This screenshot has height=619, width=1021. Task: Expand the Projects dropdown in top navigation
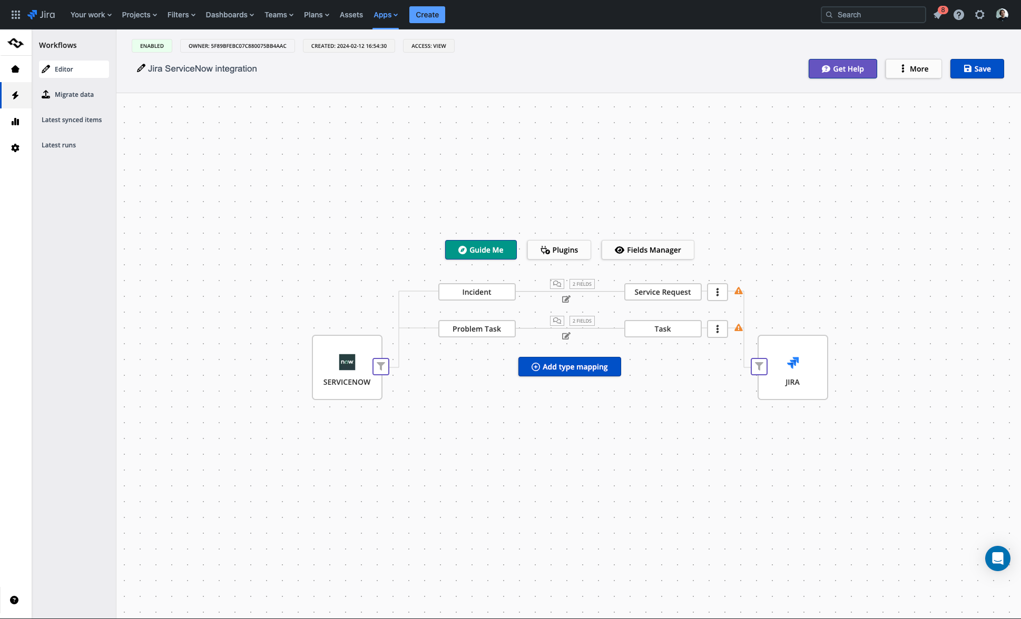click(139, 14)
